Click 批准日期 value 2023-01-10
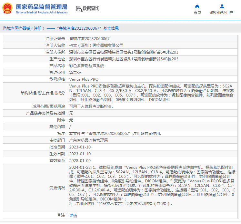This screenshot has width=241, height=224. [x=80, y=147]
